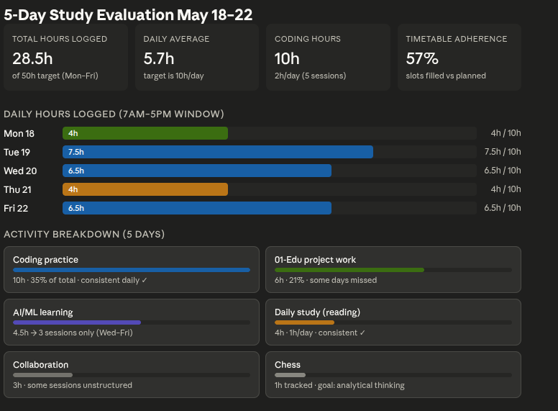This screenshot has height=411, width=558.
Task: Click the 28.5h total hours value
Action: tap(32, 59)
